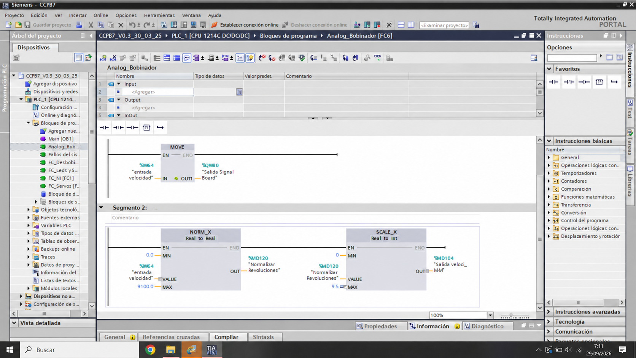Click the split editor vertically icon
The width and height of the screenshot is (636, 358).
[x=411, y=25]
